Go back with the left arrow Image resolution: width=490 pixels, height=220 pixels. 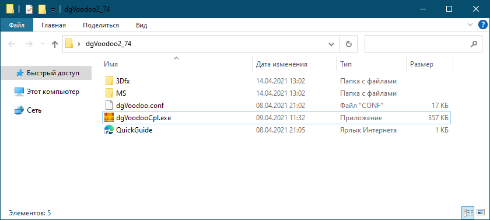click(12, 44)
